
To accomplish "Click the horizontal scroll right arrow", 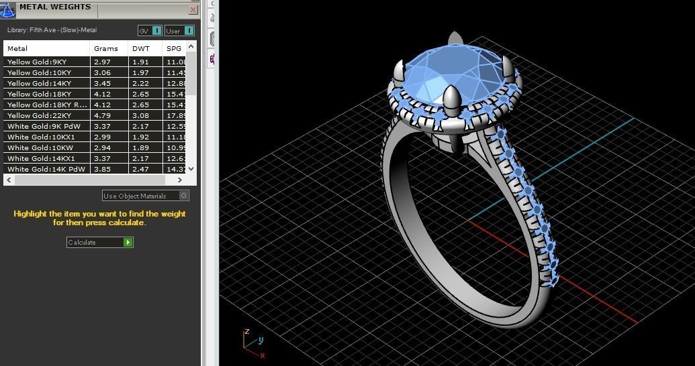I will coord(179,180).
